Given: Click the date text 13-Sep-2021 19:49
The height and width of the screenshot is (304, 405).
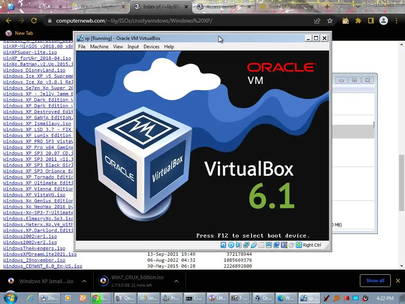Looking at the screenshot, I should pos(171,255).
